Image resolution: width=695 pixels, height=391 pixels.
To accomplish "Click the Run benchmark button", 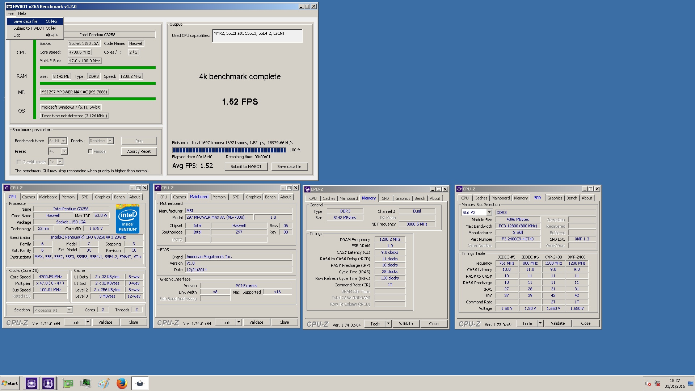I will pos(139,141).
